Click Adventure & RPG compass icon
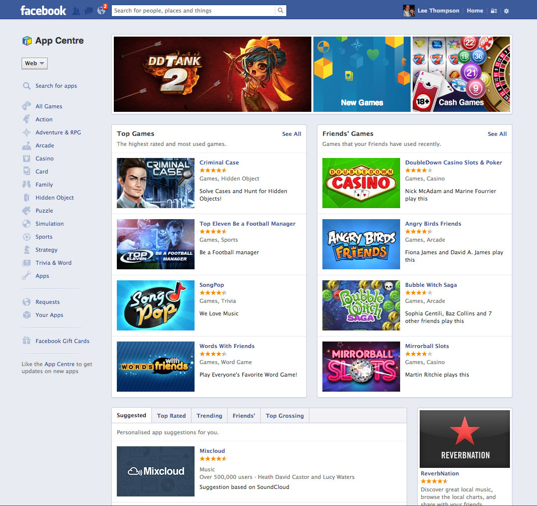537x506 pixels. tap(27, 132)
